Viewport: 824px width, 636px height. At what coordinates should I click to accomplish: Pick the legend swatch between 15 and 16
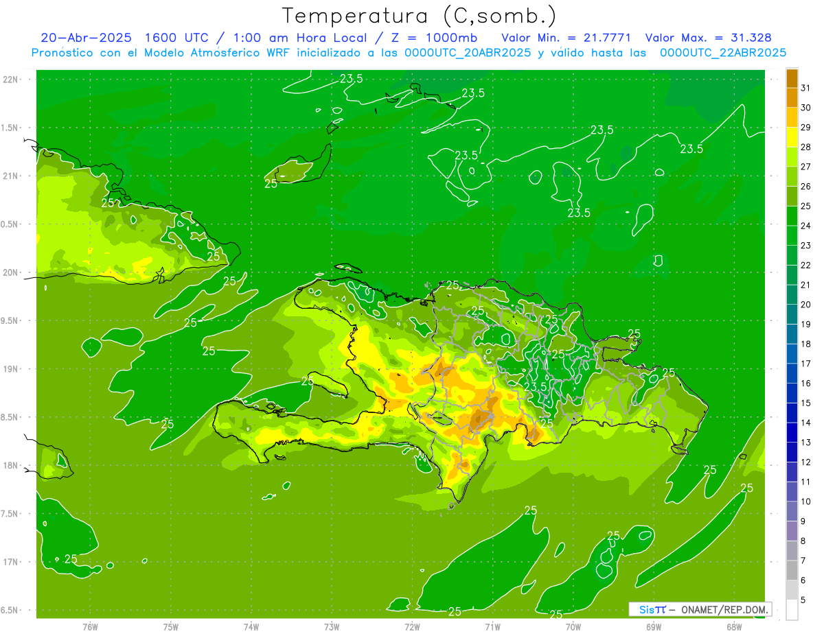792,393
